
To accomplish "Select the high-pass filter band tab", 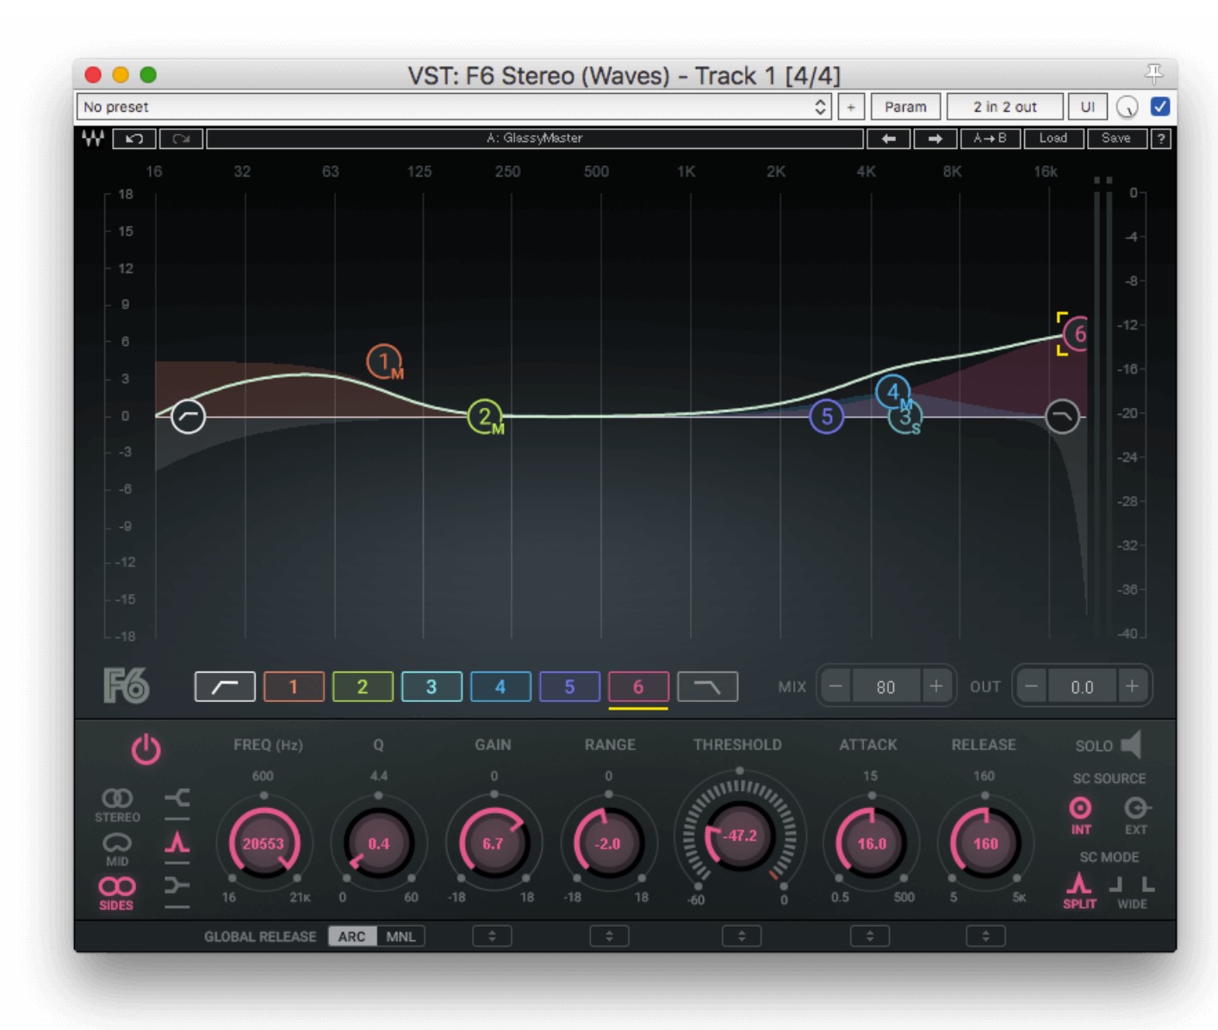I will coord(225,686).
